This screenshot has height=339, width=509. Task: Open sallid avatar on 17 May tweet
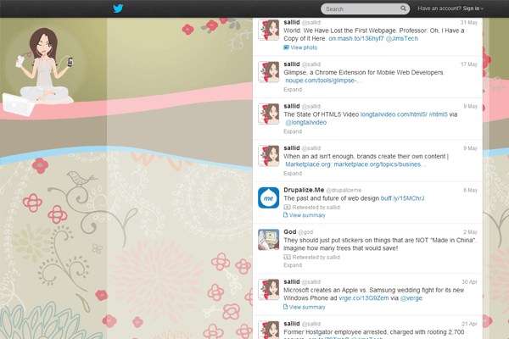pos(268,72)
